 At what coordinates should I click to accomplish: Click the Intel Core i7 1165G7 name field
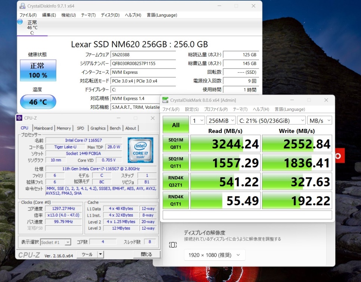point(84,140)
